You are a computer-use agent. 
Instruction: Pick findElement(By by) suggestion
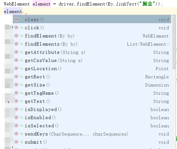pos(92,36)
